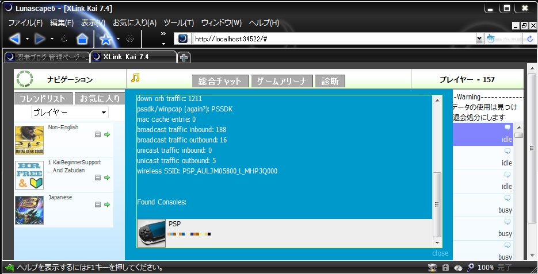
Task: Open a new tab with the plus button
Action: click(x=184, y=57)
